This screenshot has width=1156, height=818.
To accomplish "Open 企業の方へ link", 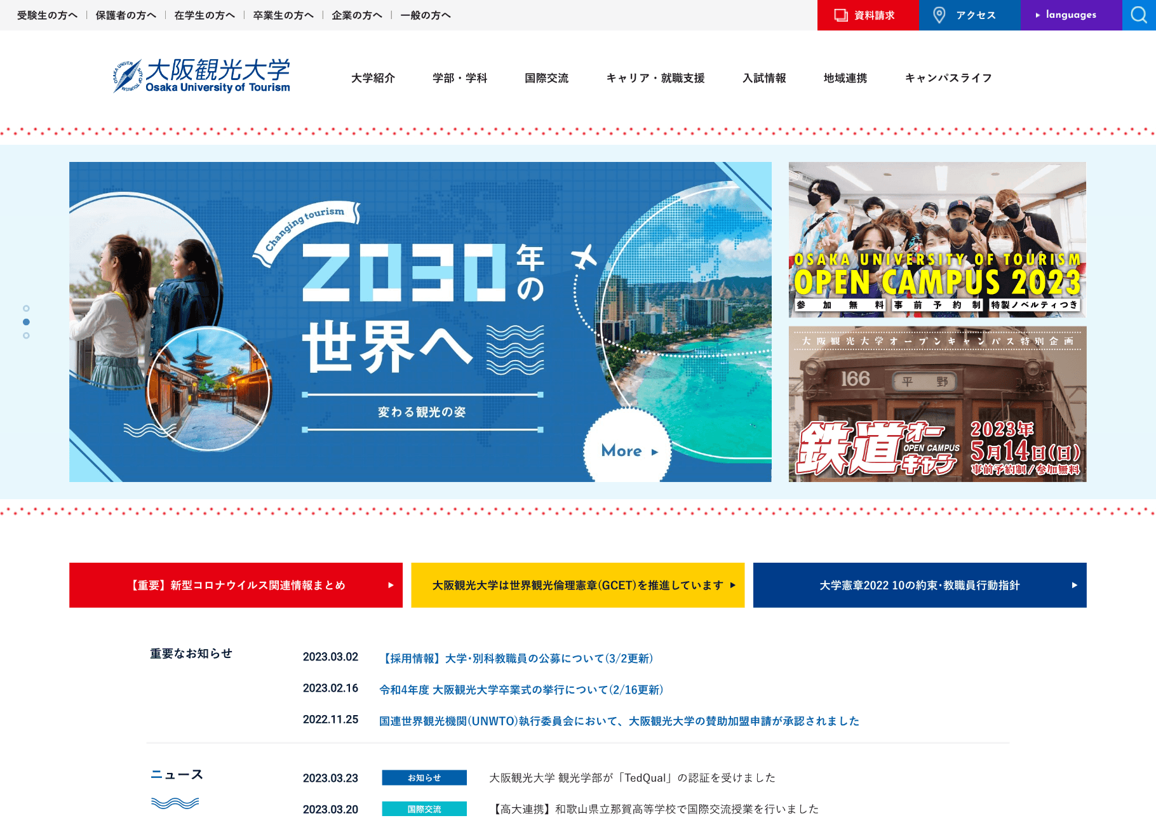I will [357, 15].
